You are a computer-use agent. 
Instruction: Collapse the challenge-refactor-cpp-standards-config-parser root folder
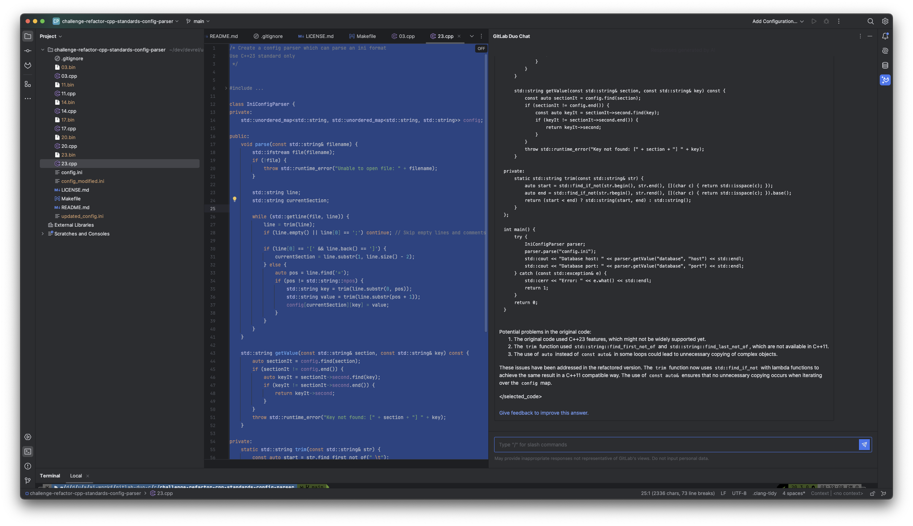(43, 50)
